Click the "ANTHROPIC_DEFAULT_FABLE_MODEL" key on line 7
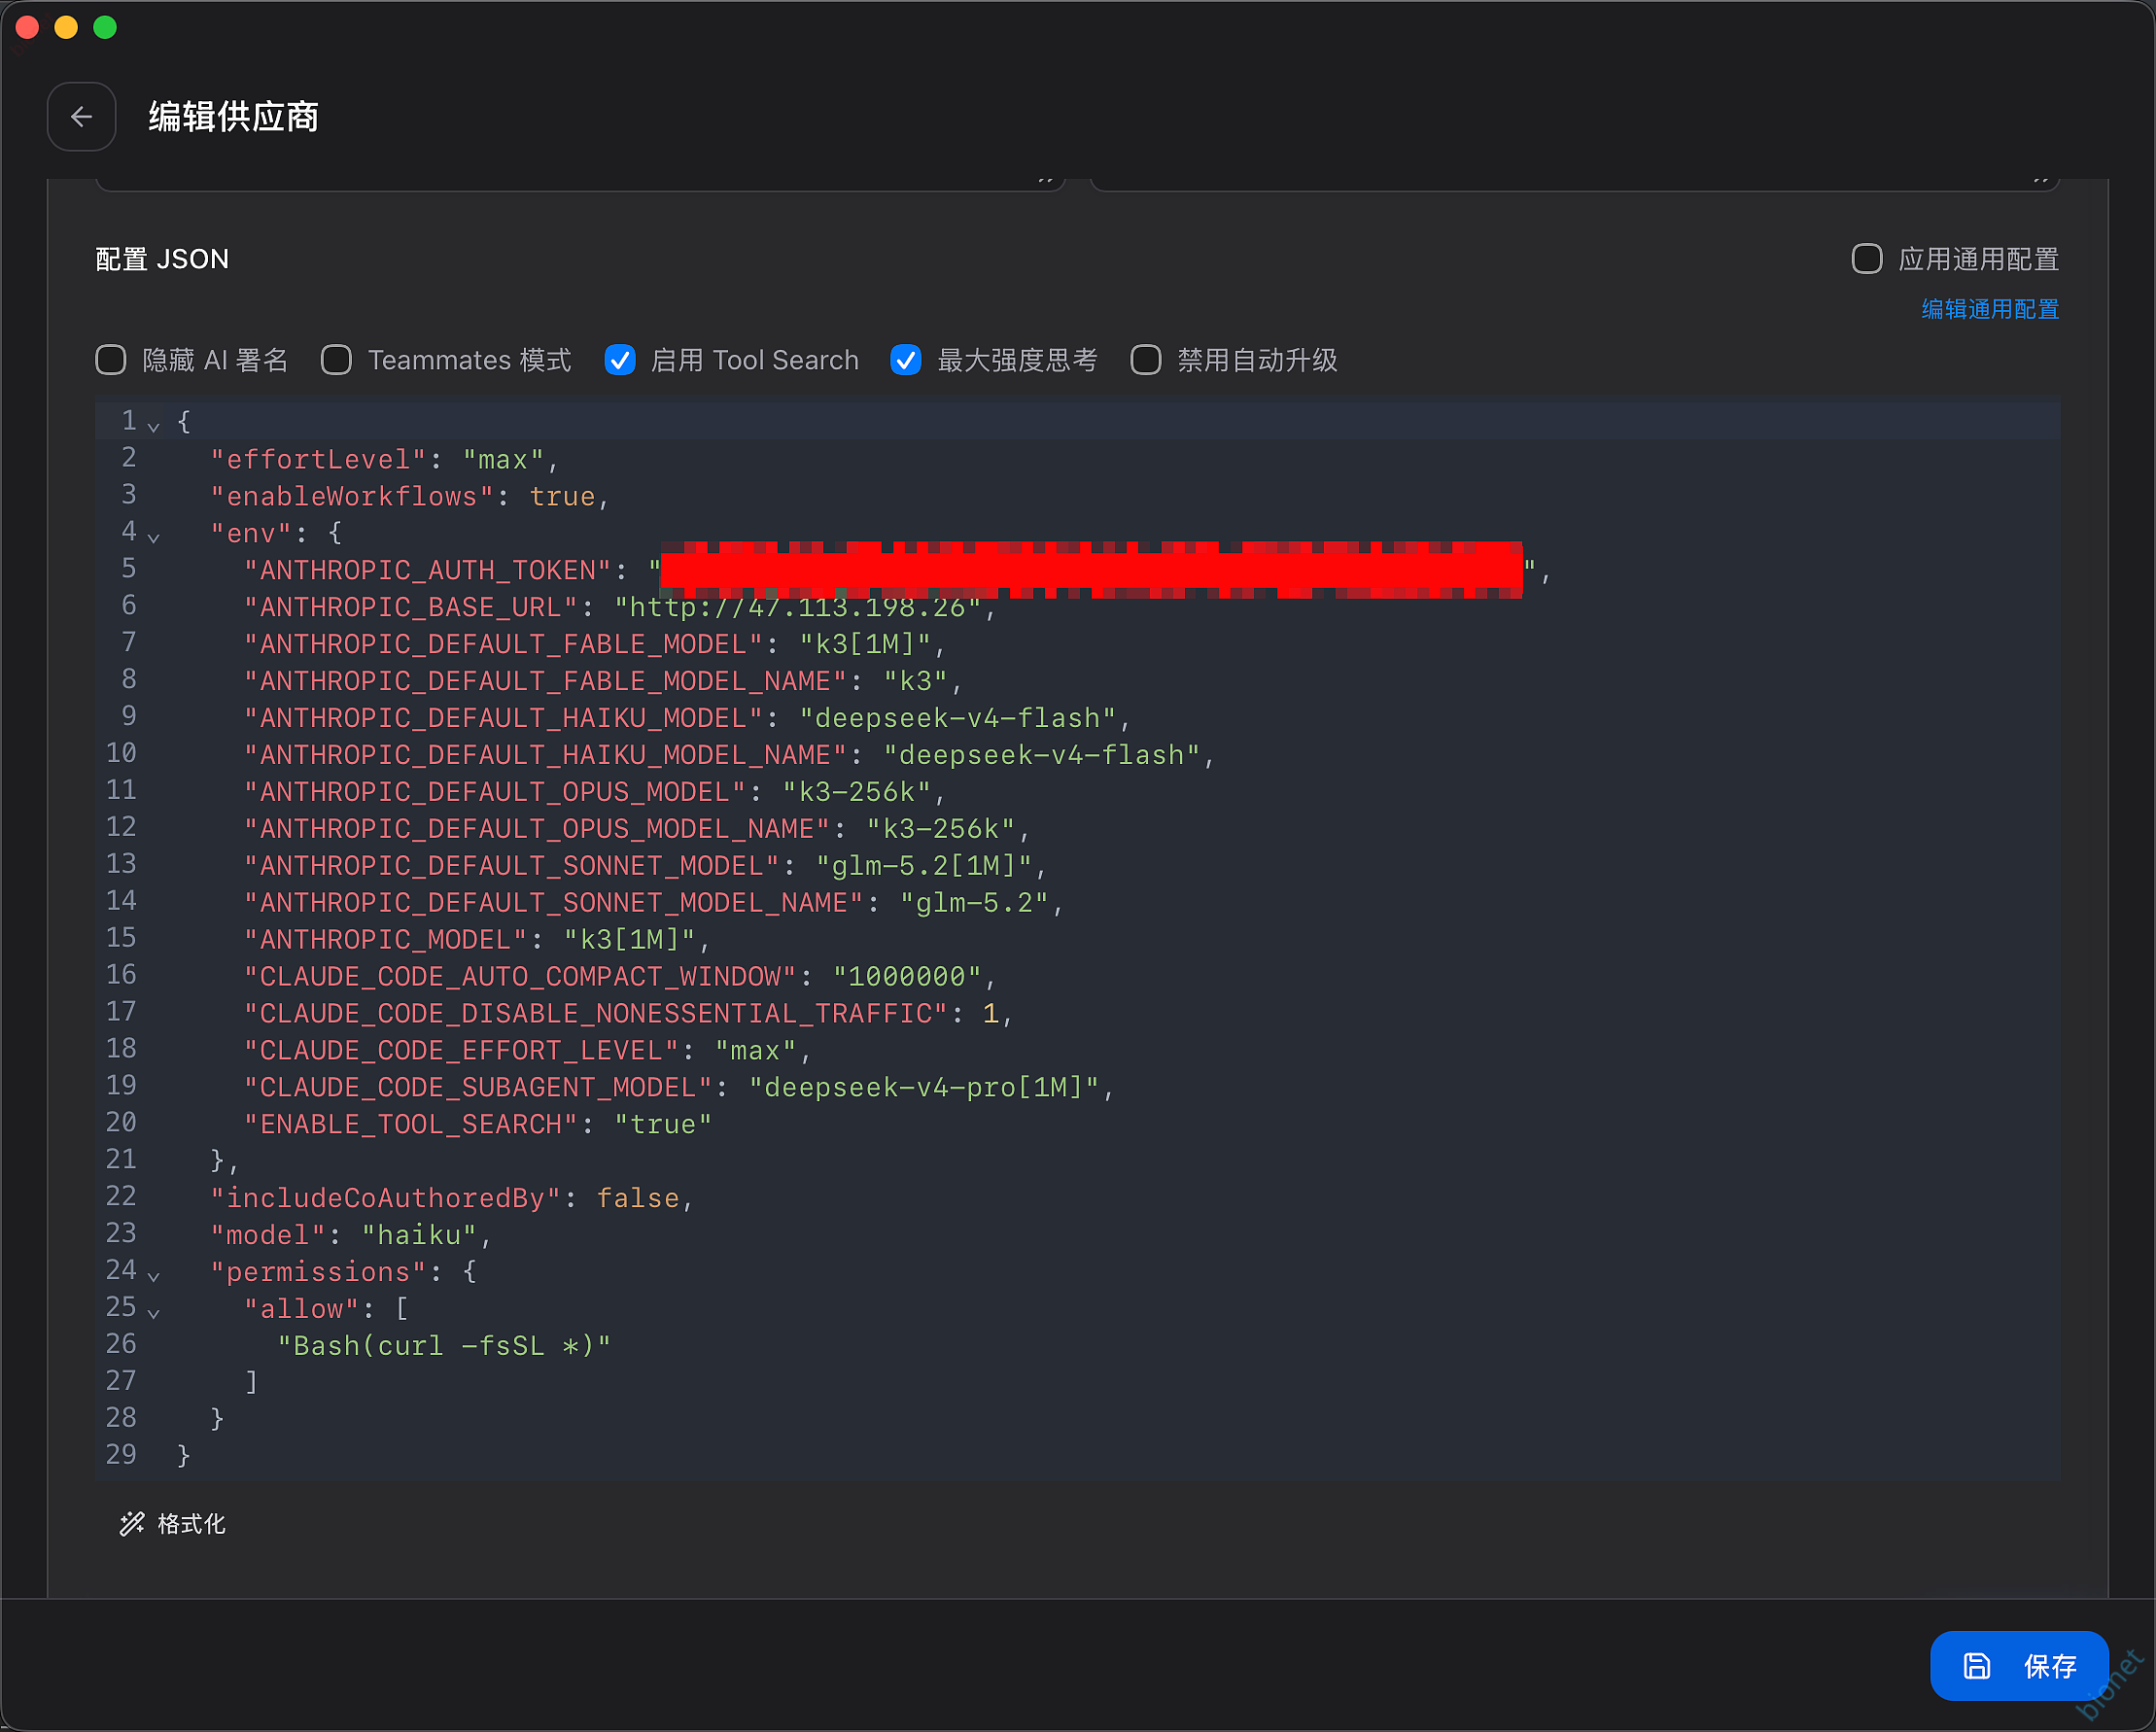This screenshot has height=1732, width=2156. click(x=504, y=645)
